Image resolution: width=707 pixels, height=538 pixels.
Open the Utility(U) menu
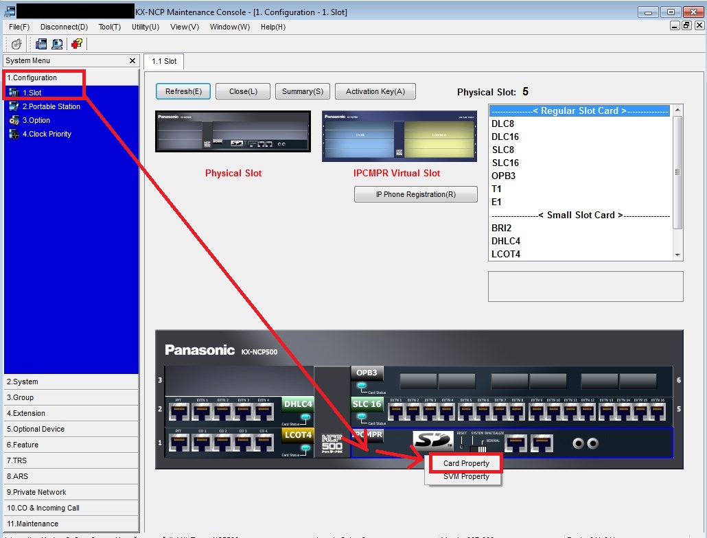(x=146, y=27)
